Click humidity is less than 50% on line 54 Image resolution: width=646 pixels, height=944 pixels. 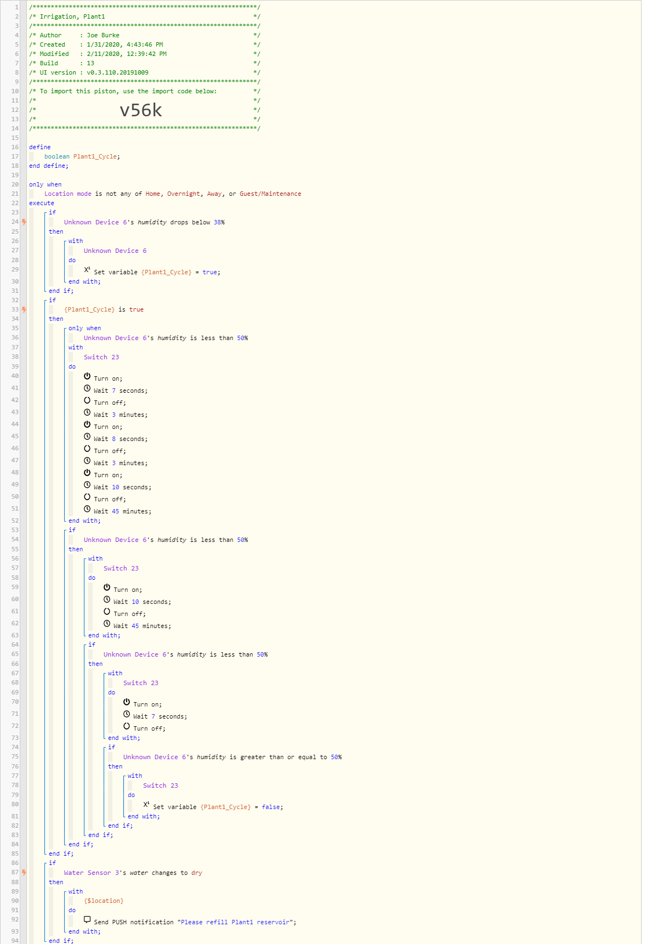(x=166, y=540)
